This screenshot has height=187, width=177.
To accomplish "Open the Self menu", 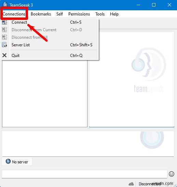I will coord(59,14).
